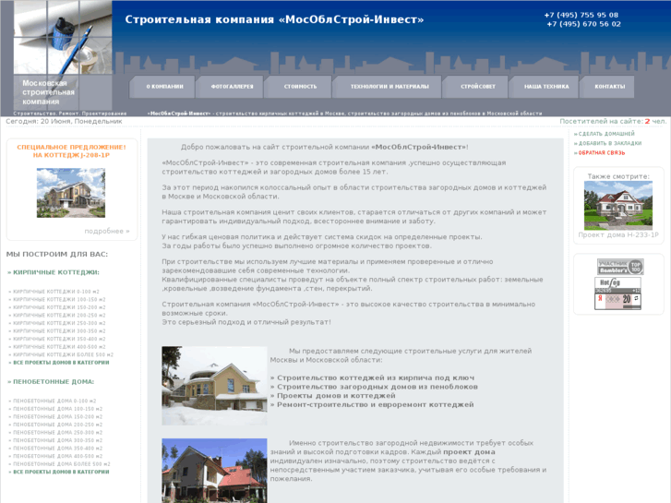This screenshot has height=503, width=671.
Task: Open "Пенобетонные дома" category heading
Action: [53, 381]
